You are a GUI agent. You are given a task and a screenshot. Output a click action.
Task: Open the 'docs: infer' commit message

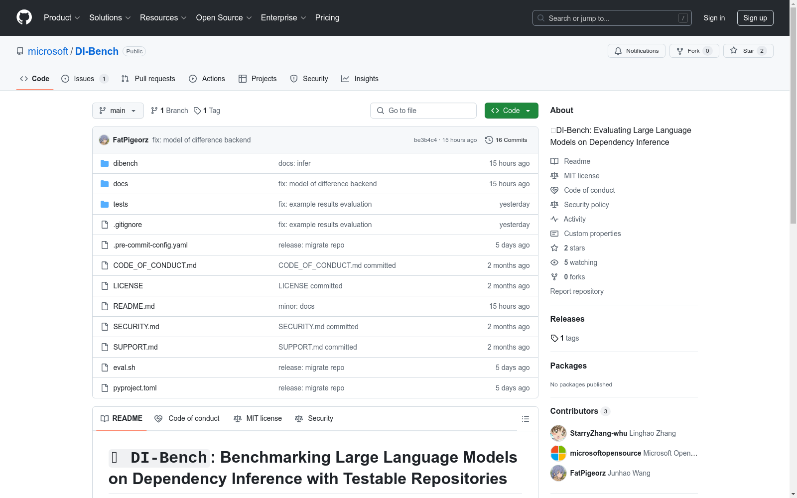click(294, 163)
